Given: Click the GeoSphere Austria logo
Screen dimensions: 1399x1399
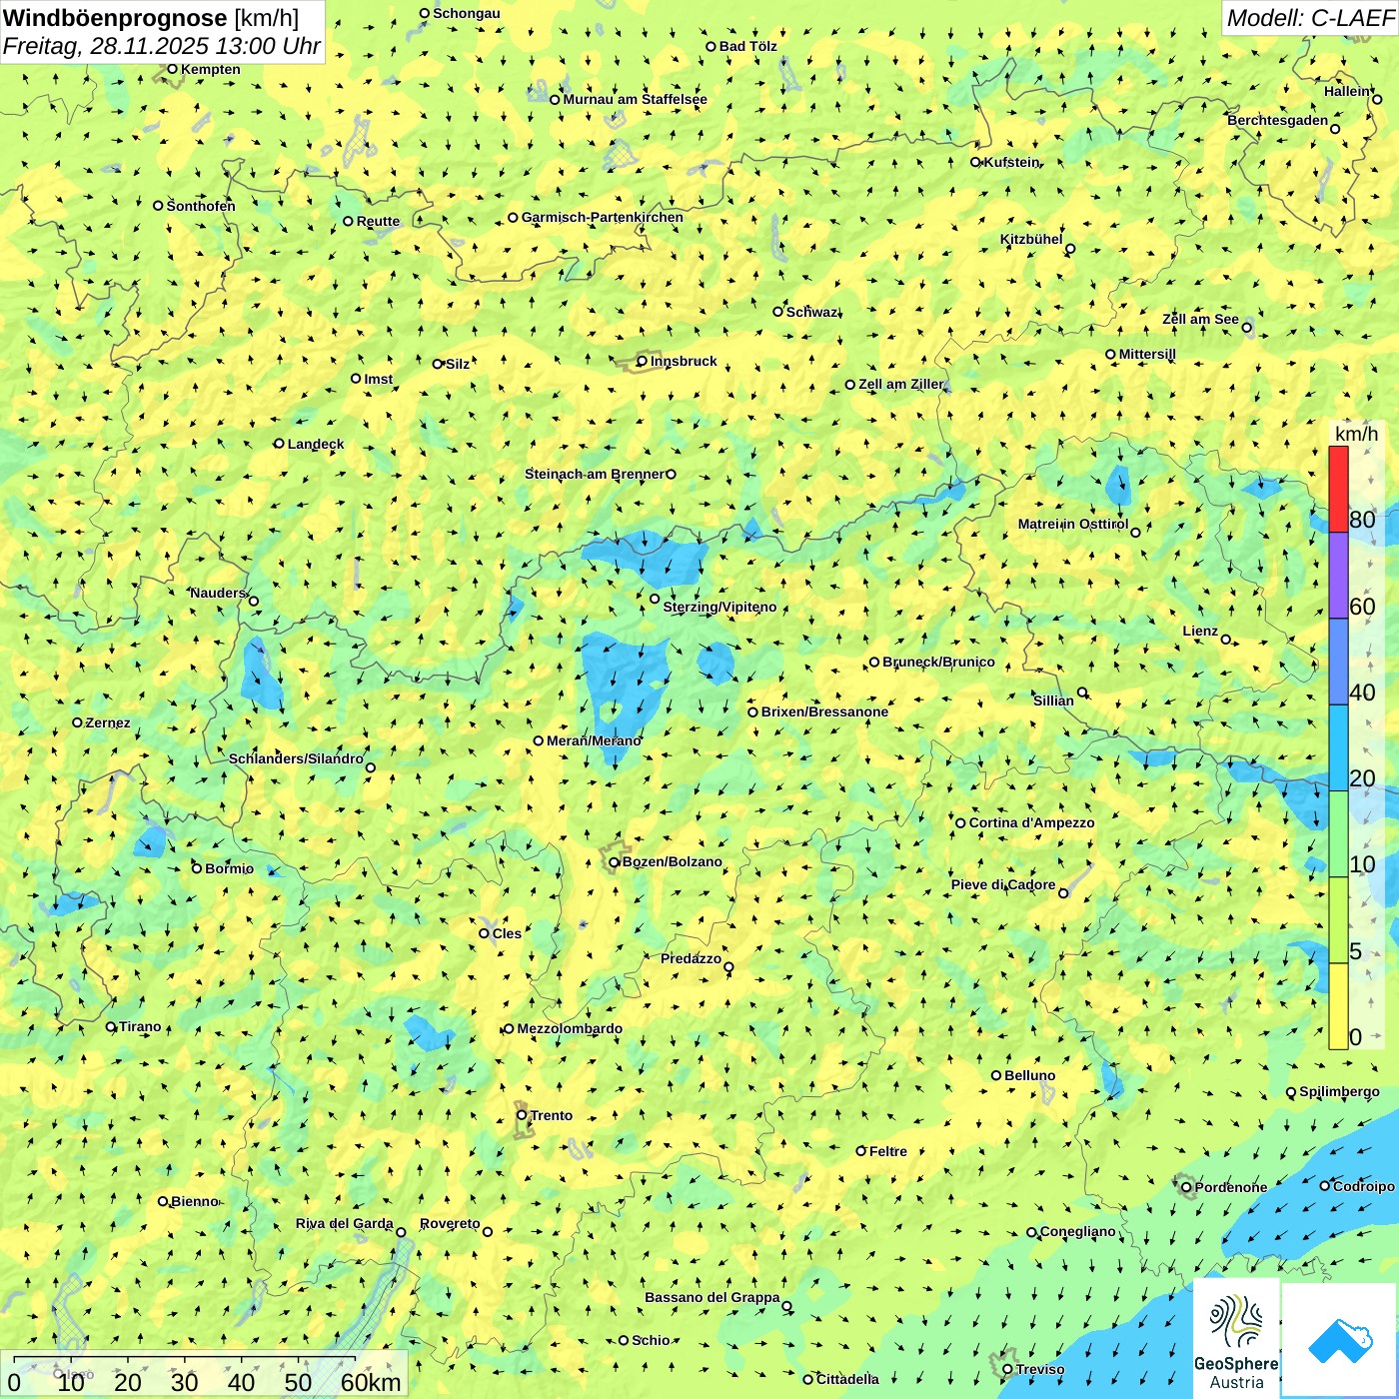Looking at the screenshot, I should click(x=1236, y=1339).
